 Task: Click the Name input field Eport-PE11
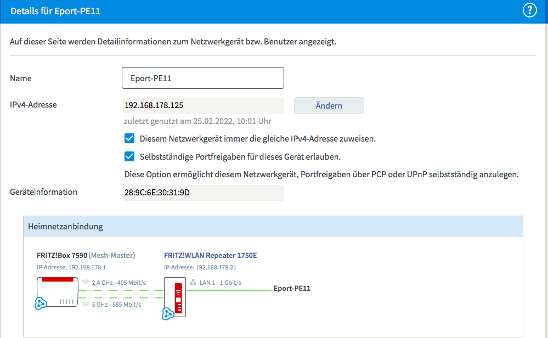click(x=203, y=78)
